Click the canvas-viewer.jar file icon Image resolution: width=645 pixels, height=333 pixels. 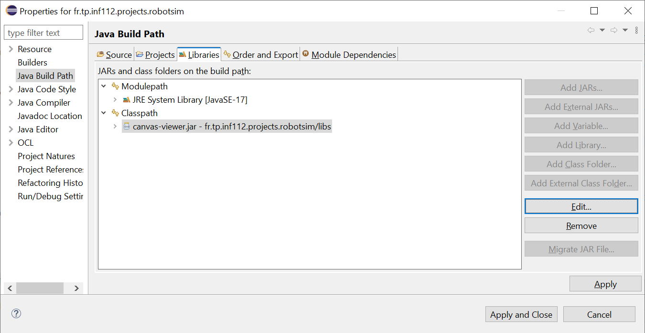coord(127,127)
